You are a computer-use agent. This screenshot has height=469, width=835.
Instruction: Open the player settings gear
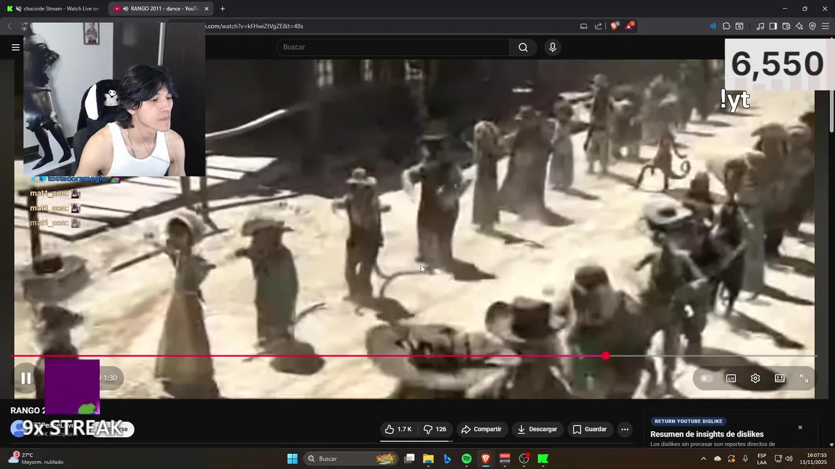(755, 378)
